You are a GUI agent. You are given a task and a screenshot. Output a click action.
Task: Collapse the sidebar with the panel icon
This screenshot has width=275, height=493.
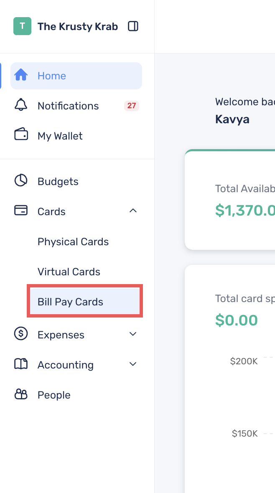tap(133, 26)
